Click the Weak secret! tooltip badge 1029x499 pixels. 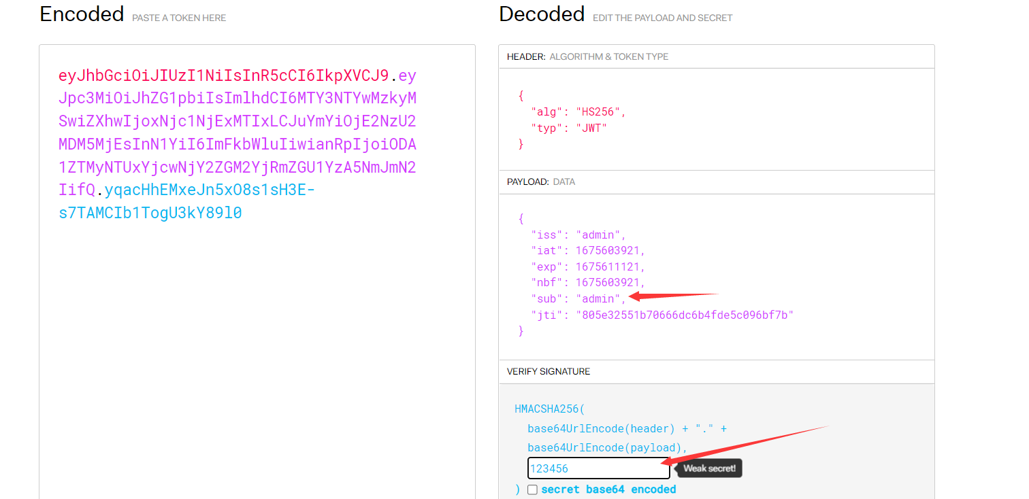pos(709,468)
